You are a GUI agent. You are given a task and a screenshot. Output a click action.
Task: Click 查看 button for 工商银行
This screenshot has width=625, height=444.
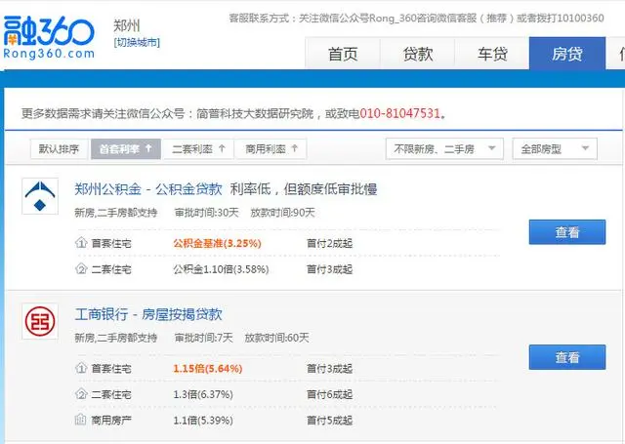[x=567, y=357]
